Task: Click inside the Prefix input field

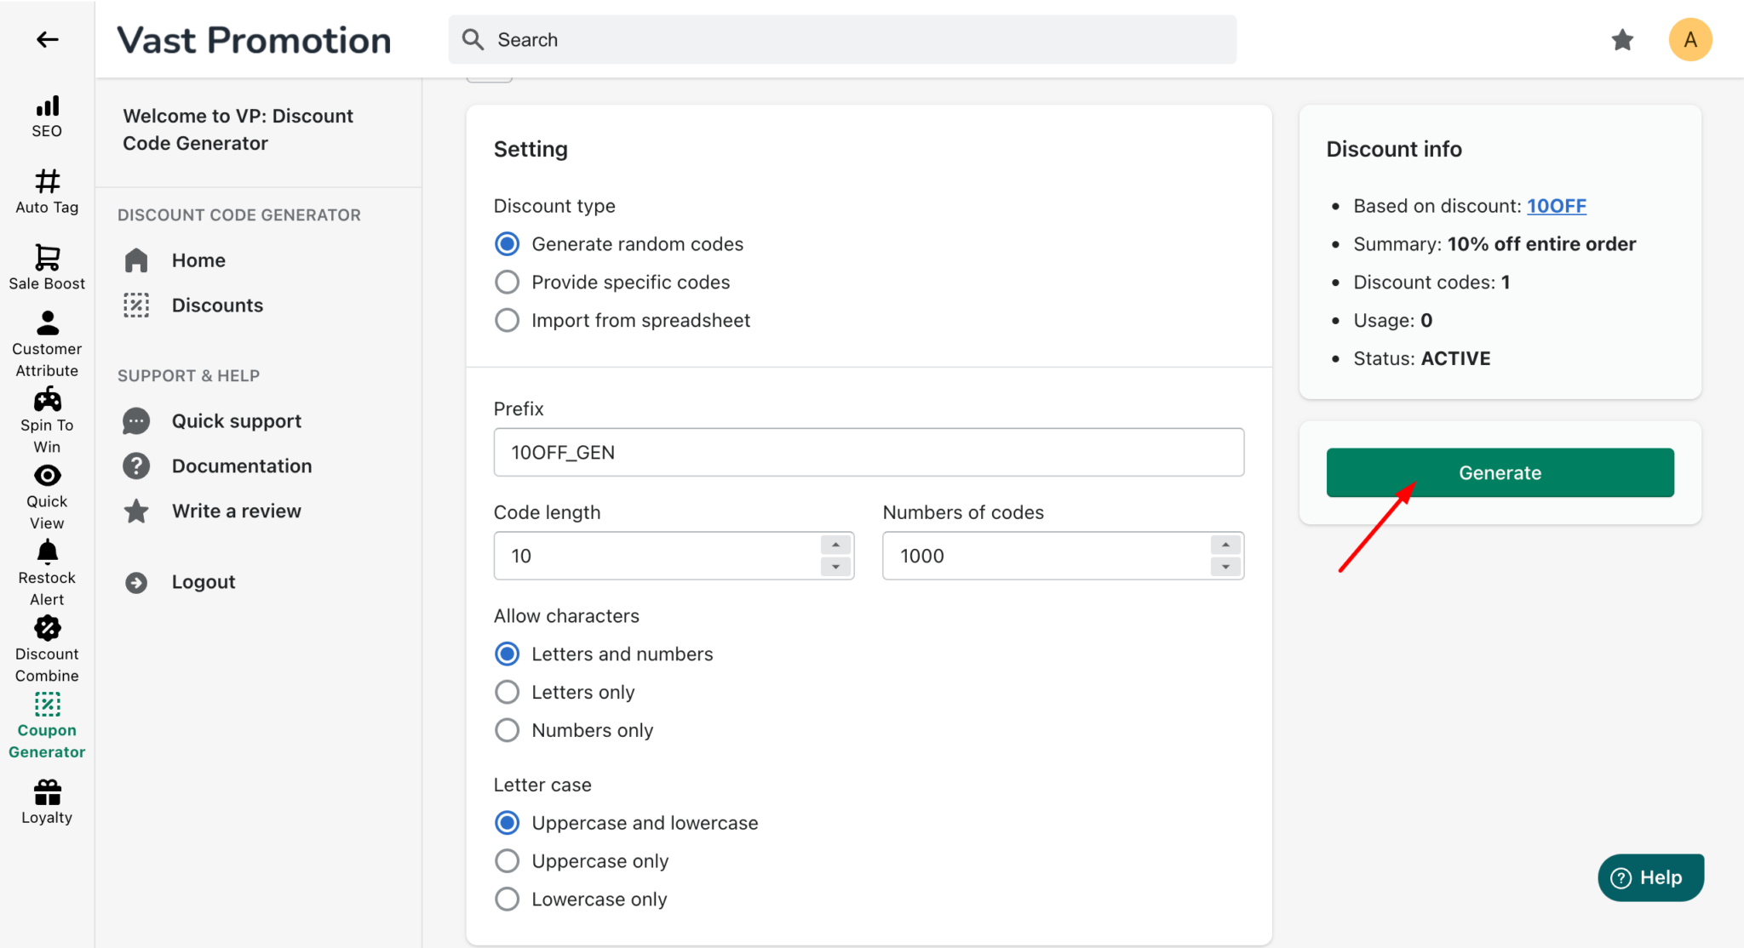Action: coord(868,452)
